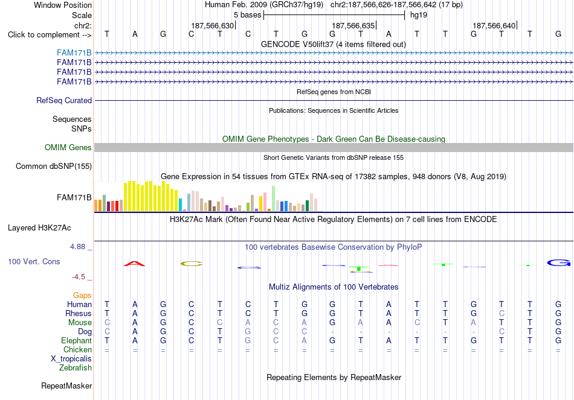
Task: Click the lime green GTEx expression bar
Action: click(x=248, y=207)
